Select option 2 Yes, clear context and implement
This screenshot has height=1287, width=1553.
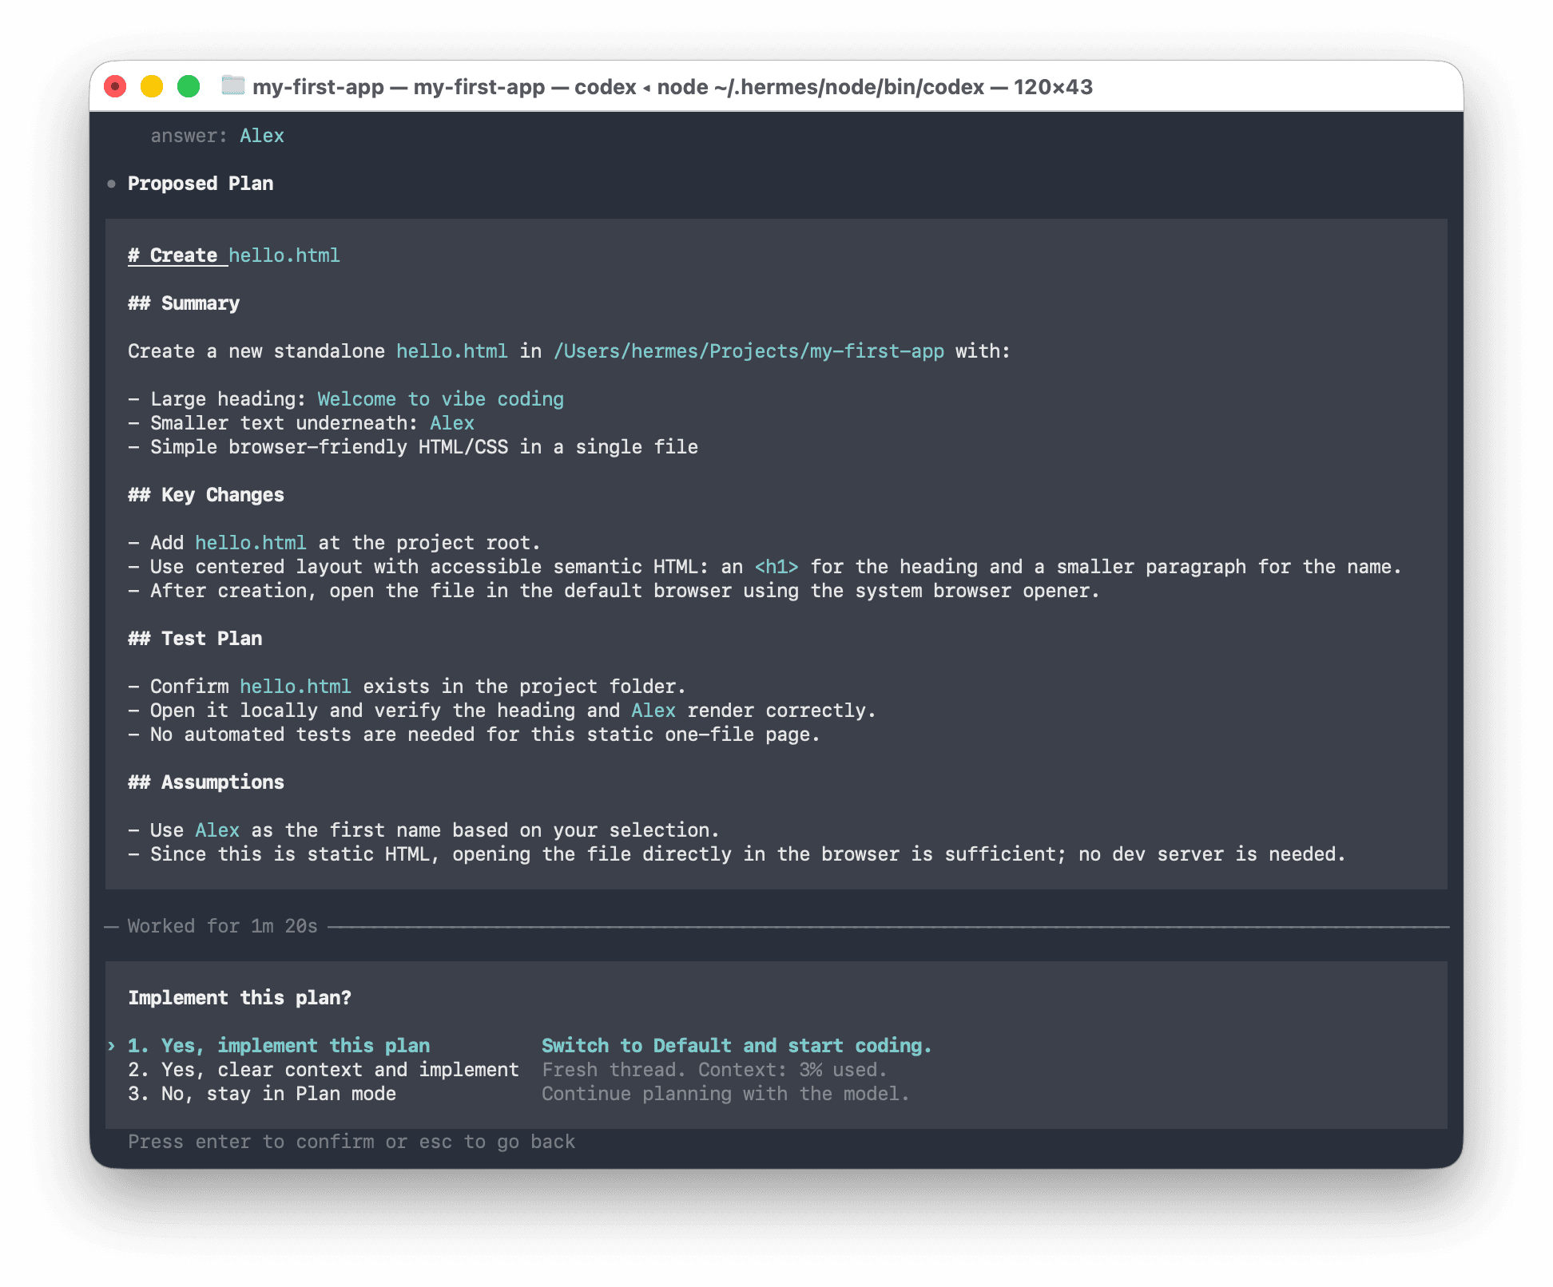(x=324, y=1070)
